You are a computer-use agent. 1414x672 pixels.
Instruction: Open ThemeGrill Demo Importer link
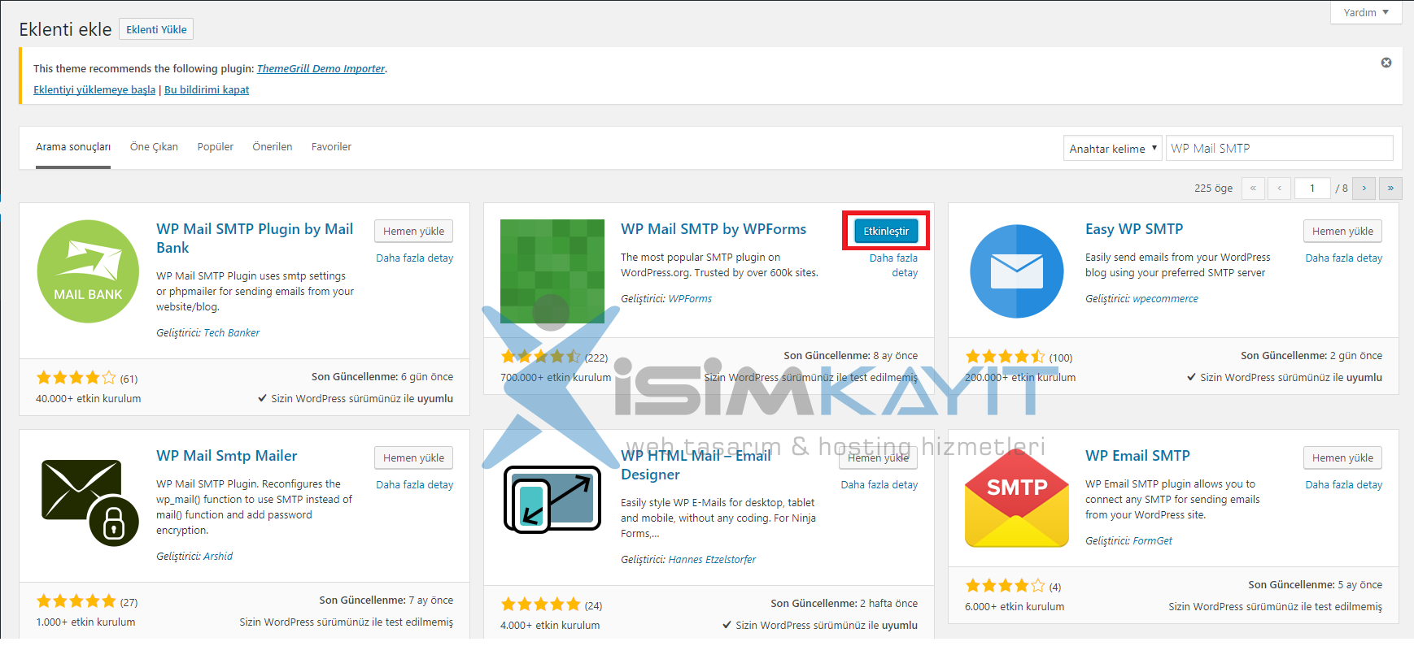tap(321, 68)
